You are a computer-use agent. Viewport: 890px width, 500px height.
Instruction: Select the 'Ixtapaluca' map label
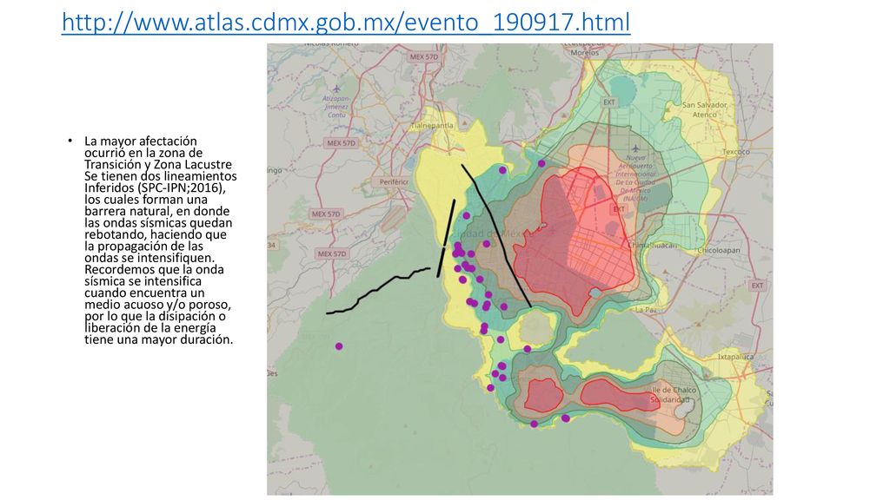pyautogui.click(x=735, y=357)
